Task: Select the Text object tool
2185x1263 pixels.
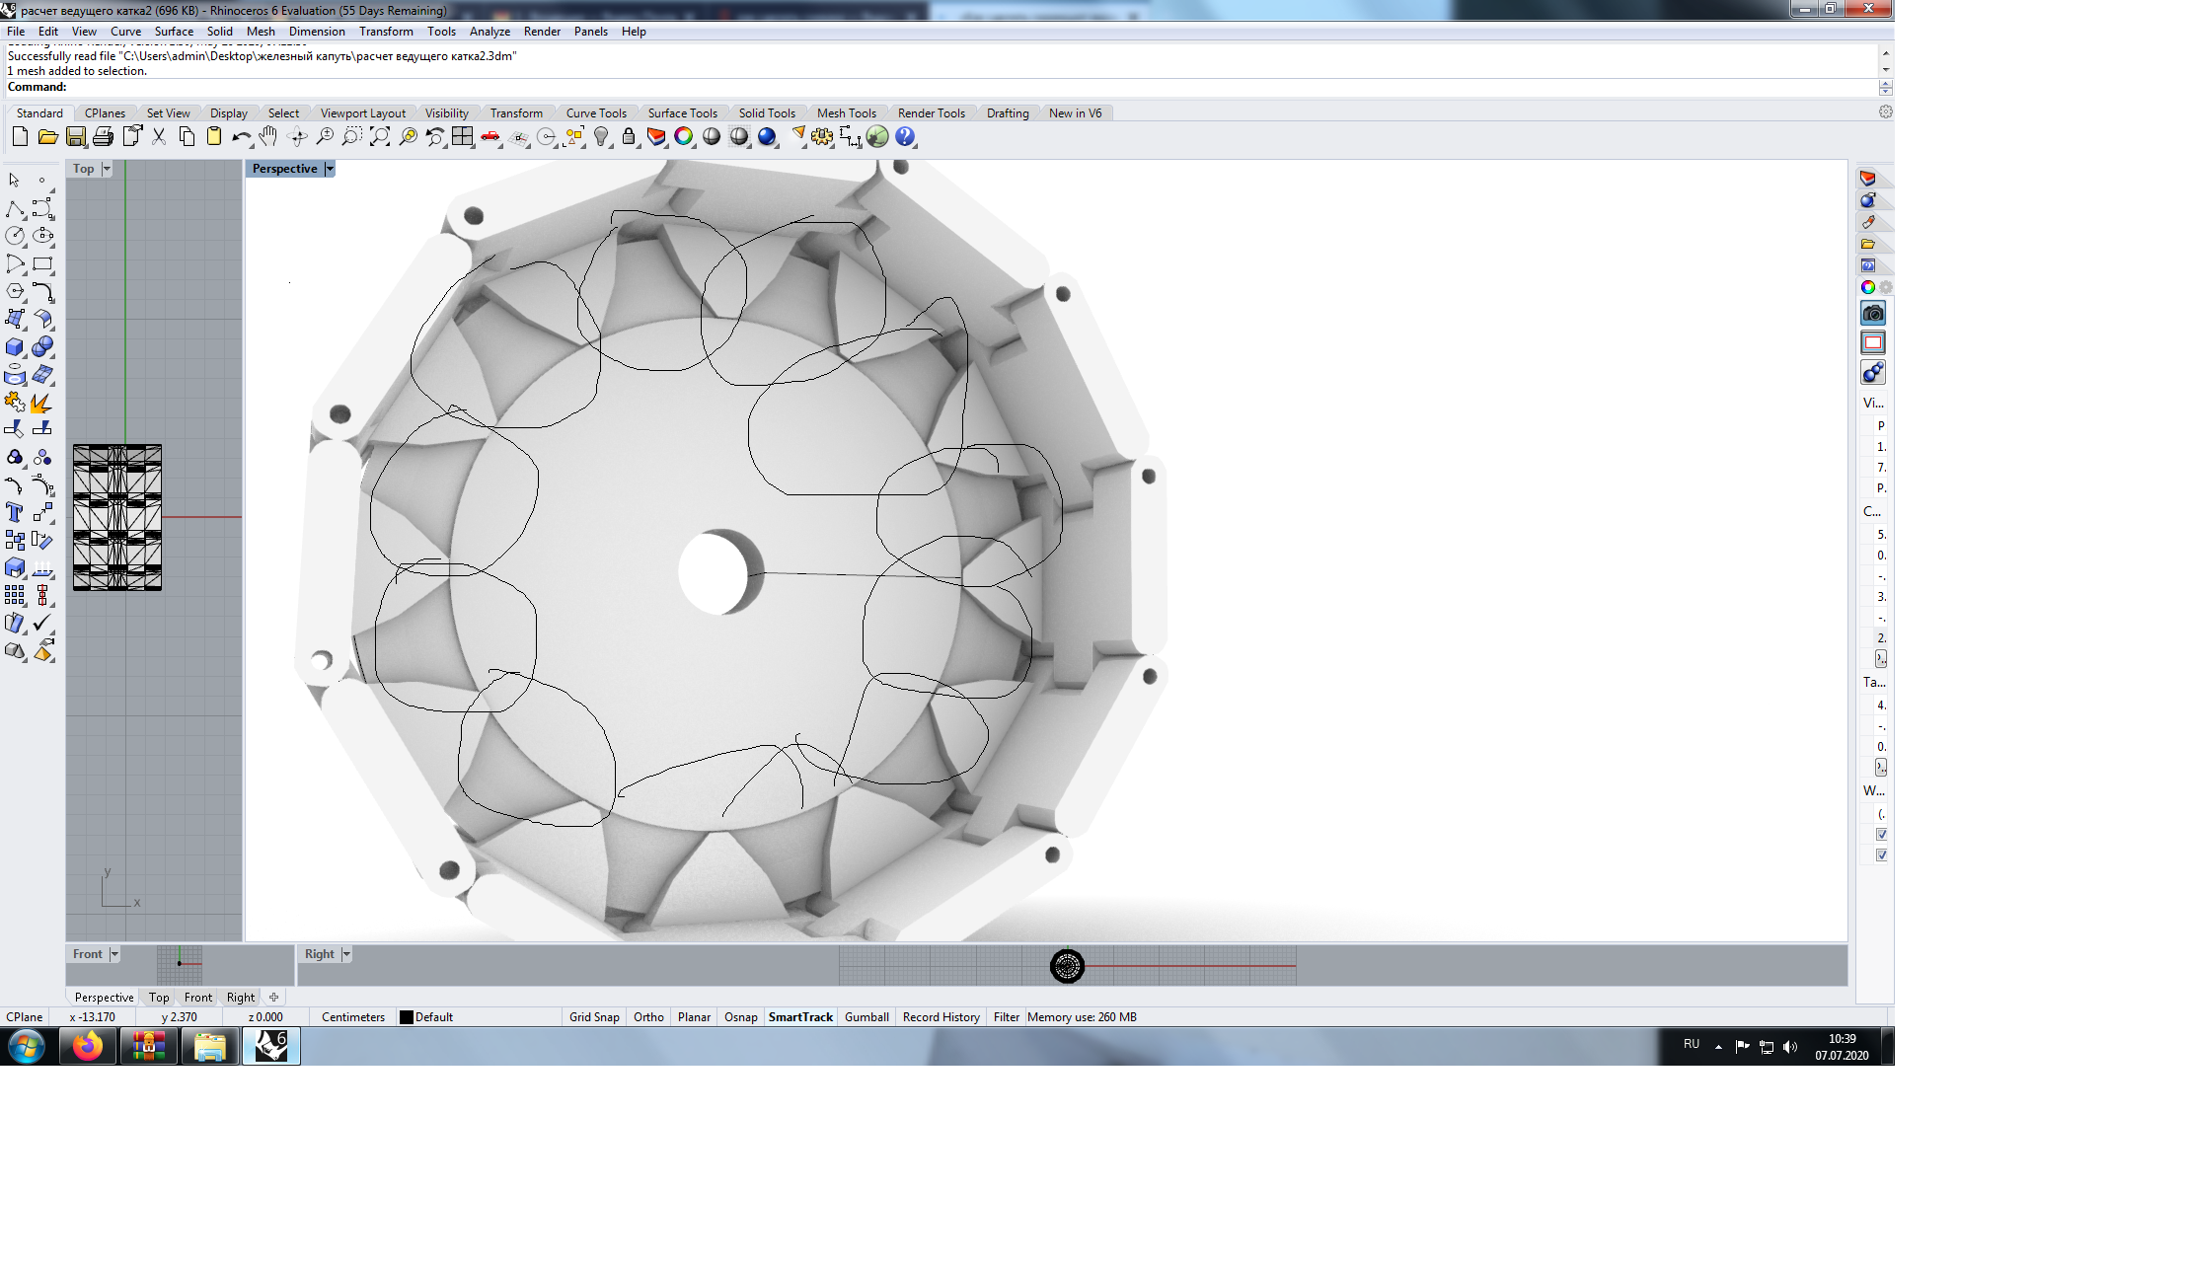Action: point(15,512)
